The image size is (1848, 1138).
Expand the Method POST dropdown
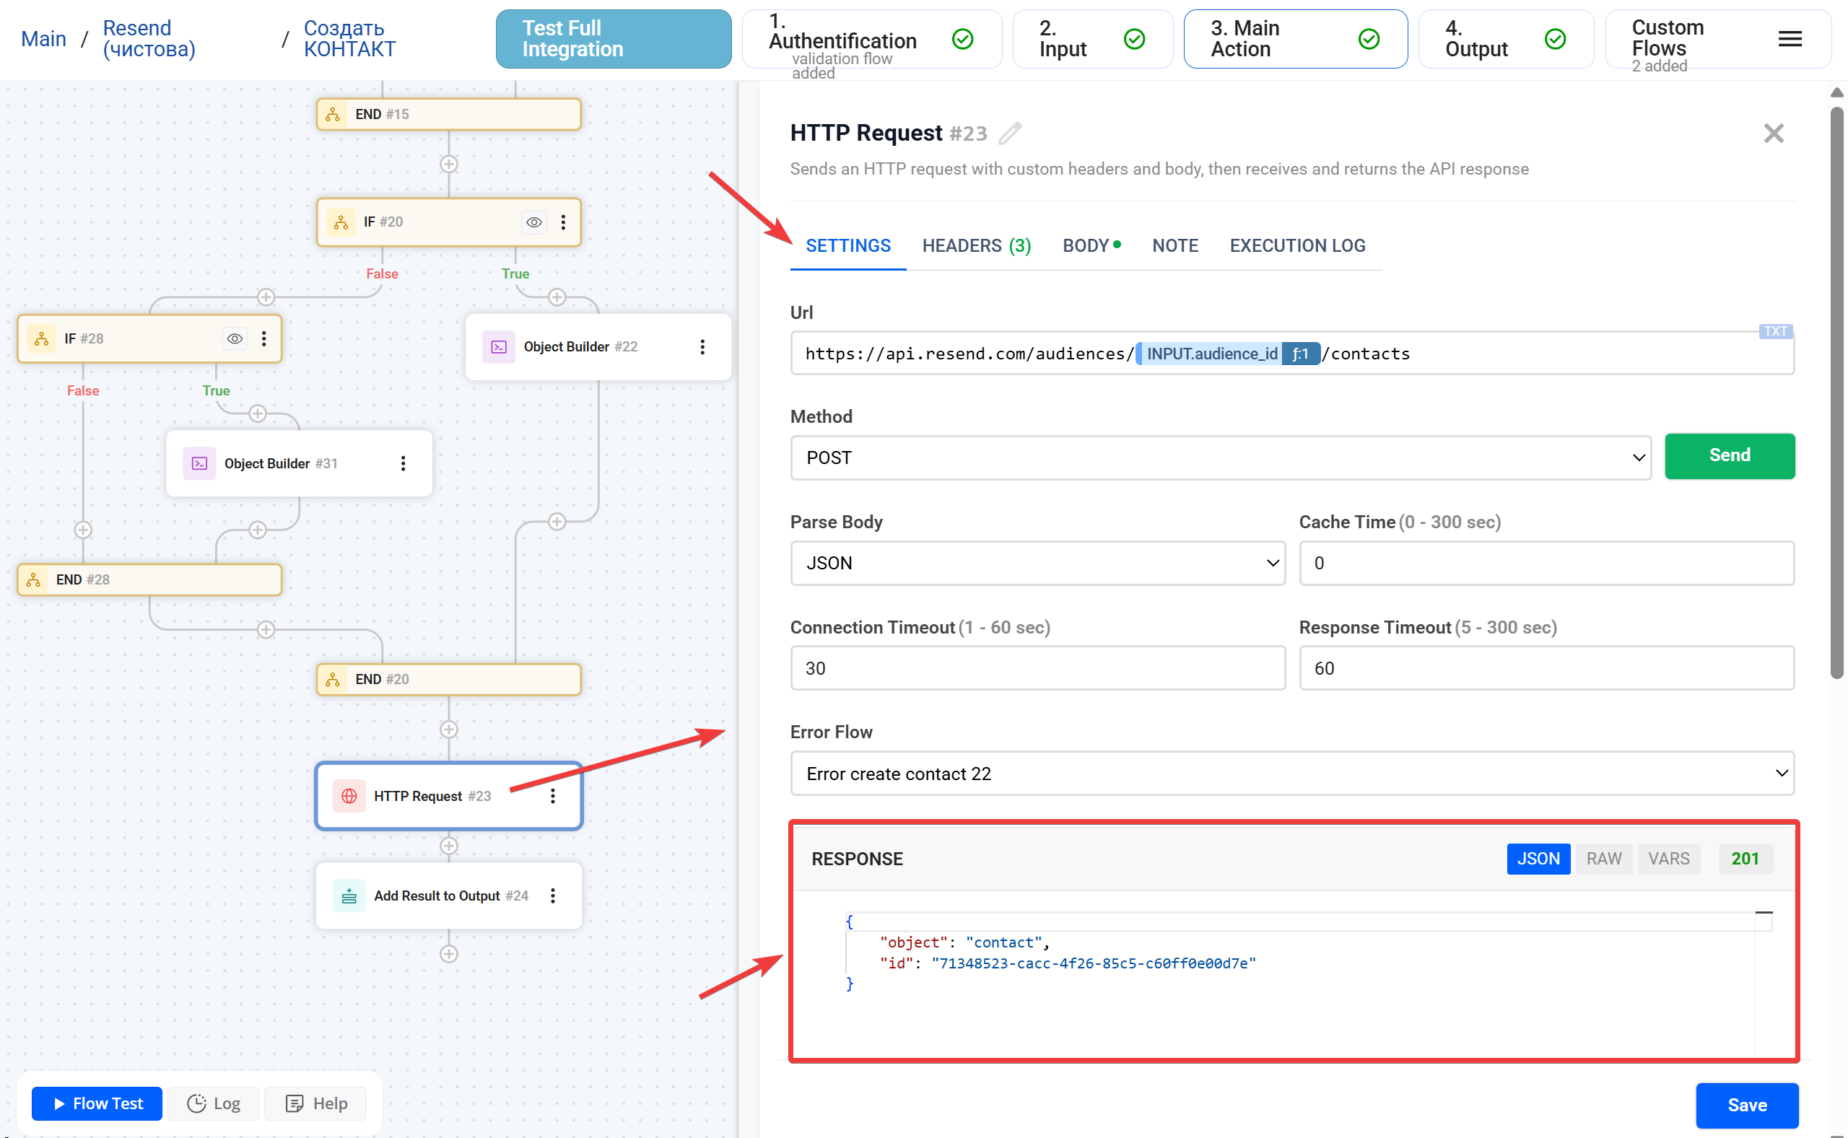tap(1219, 458)
